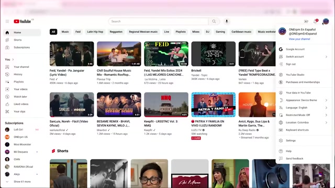Open Subscriptions in sidebar
Viewport: 335px width, 188px height.
tap(22, 48)
